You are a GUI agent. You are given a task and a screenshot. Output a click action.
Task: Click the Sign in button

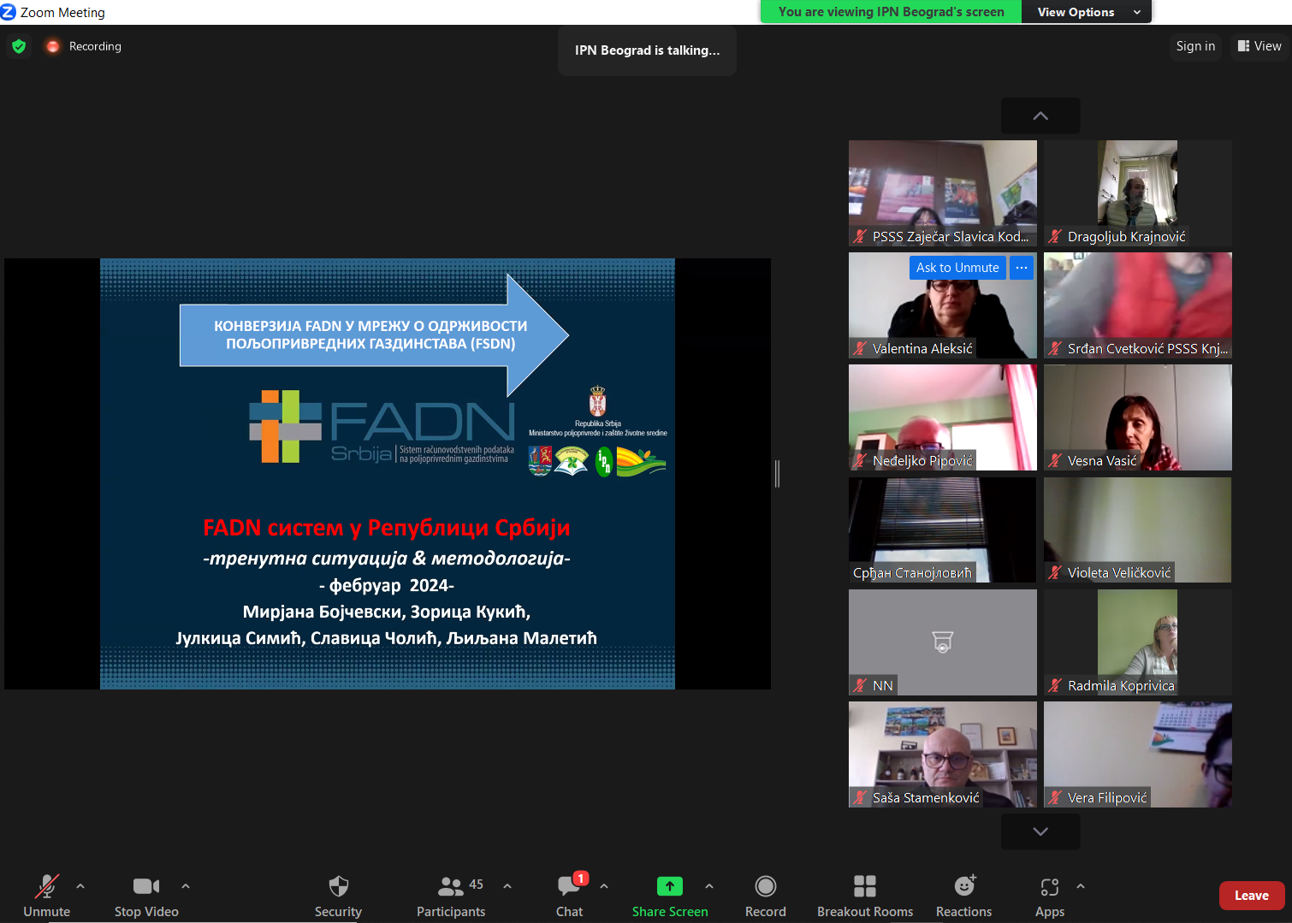pos(1195,46)
